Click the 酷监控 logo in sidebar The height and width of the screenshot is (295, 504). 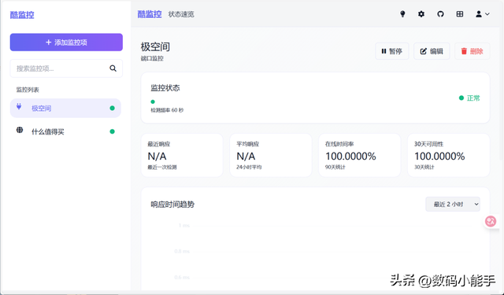pos(22,15)
